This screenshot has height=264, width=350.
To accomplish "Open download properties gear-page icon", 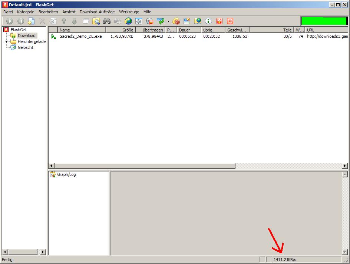I will pos(53,21).
